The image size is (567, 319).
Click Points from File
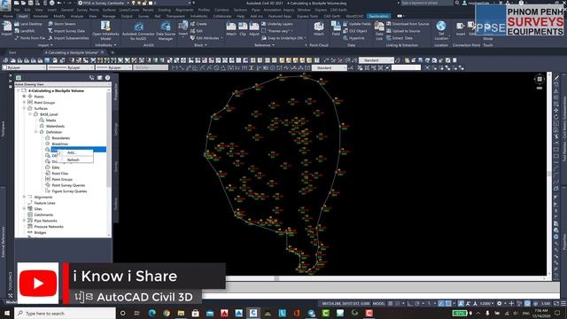click(x=29, y=38)
